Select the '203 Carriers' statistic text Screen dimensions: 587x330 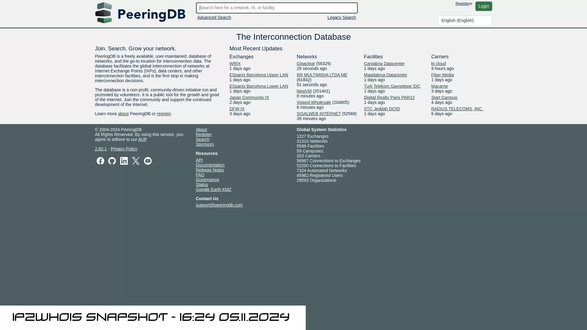[x=308, y=156]
